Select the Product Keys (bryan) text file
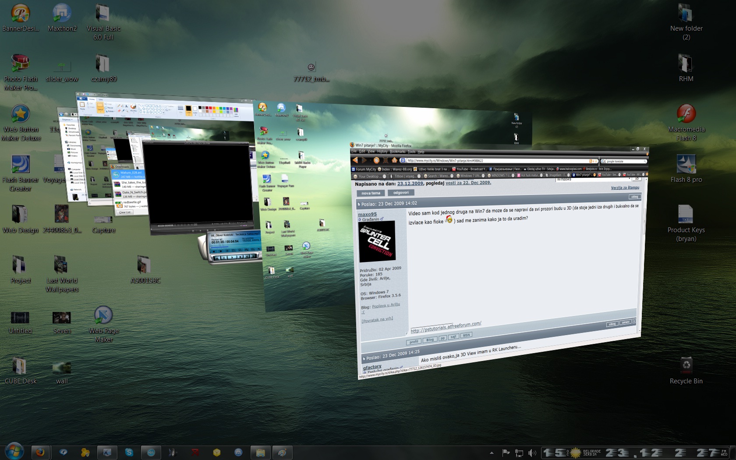Viewport: 736px width, 460px height. click(686, 223)
